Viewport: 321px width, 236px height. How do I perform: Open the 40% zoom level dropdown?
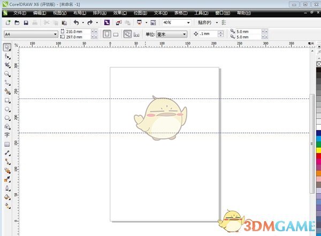pos(188,22)
